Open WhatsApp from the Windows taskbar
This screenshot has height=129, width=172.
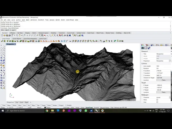coord(86,110)
